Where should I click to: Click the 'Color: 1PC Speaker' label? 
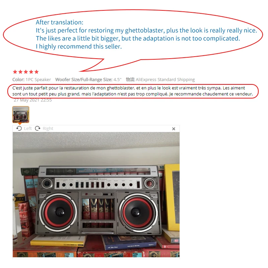31,80
